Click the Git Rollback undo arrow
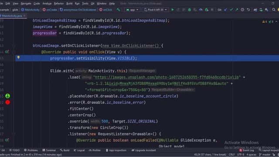The height and width of the screenshot is (157, 279). click(x=248, y=10)
